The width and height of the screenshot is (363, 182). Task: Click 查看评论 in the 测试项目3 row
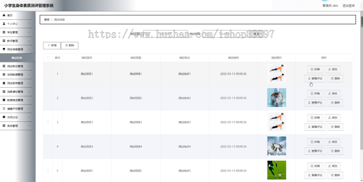pyautogui.click(x=315, y=127)
